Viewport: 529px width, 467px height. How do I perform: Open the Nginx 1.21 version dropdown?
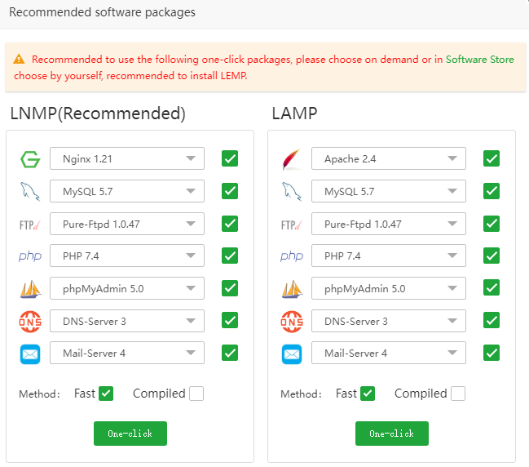(127, 158)
